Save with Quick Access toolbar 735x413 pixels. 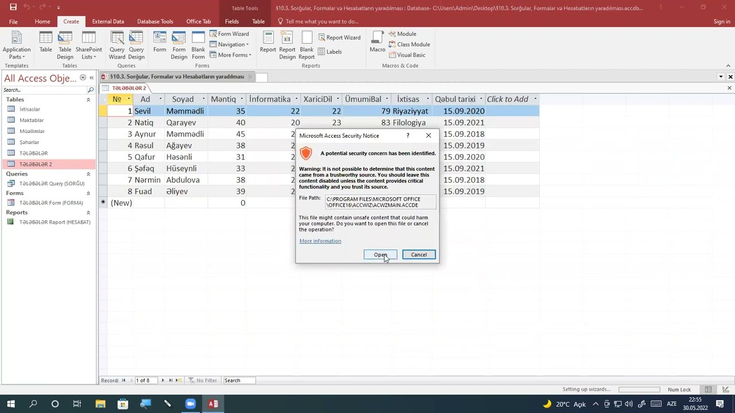13,7
